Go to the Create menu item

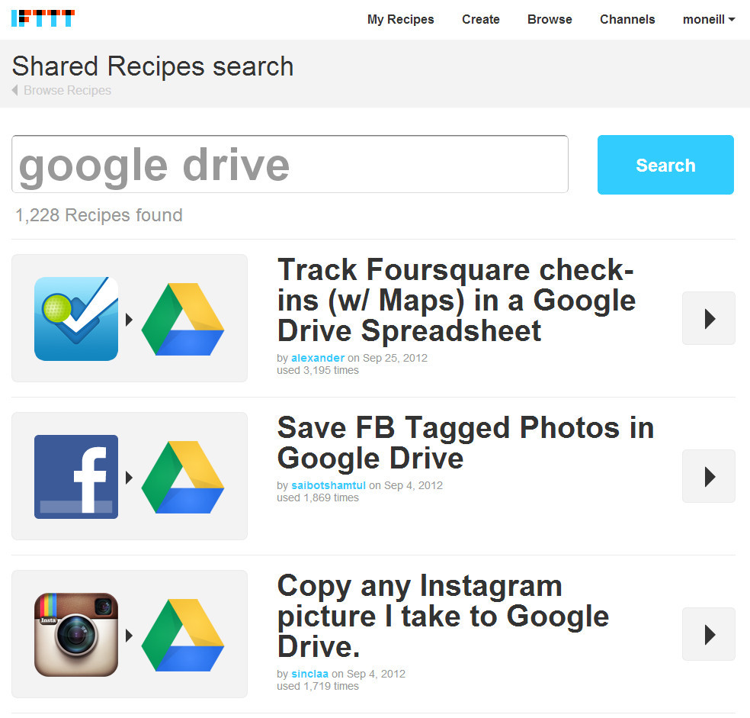[481, 19]
